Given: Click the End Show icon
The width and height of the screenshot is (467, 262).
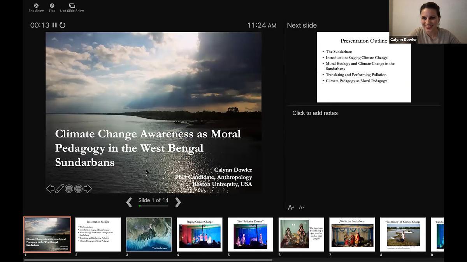Looking at the screenshot, I should pos(36,6).
